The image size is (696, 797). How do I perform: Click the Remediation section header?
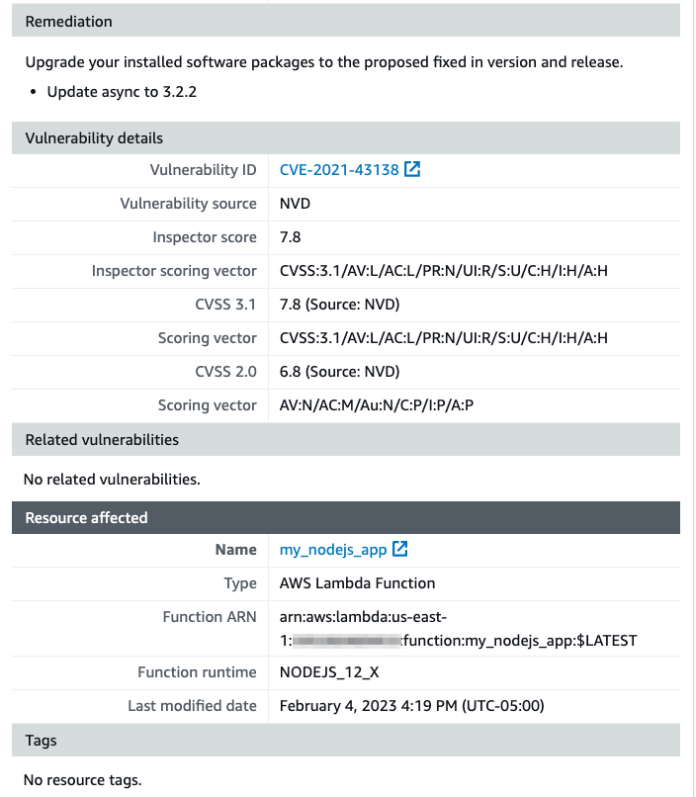[x=346, y=21]
